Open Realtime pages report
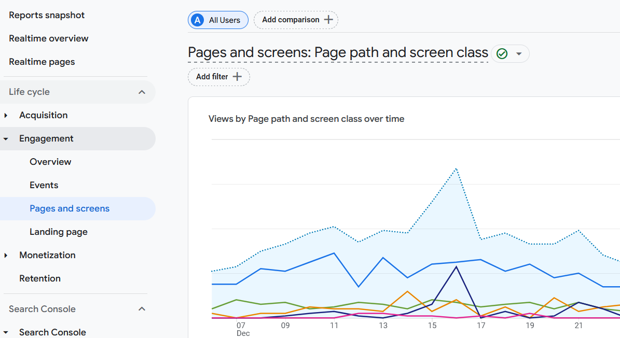 [x=42, y=62]
